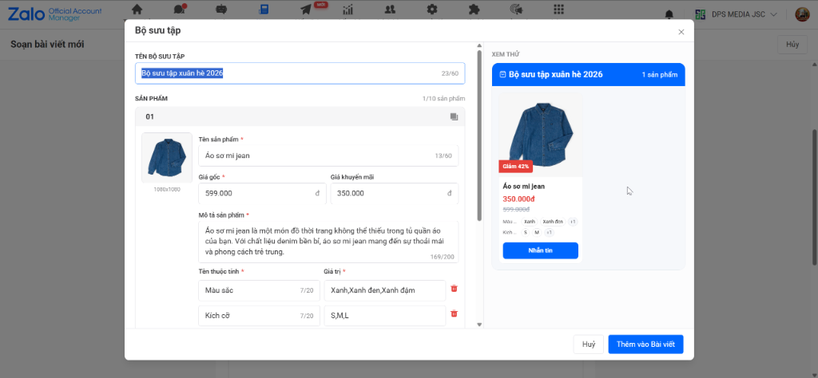This screenshot has height=378, width=818.
Task: Click the 1 sản phẩm count in preview header
Action: click(x=659, y=75)
